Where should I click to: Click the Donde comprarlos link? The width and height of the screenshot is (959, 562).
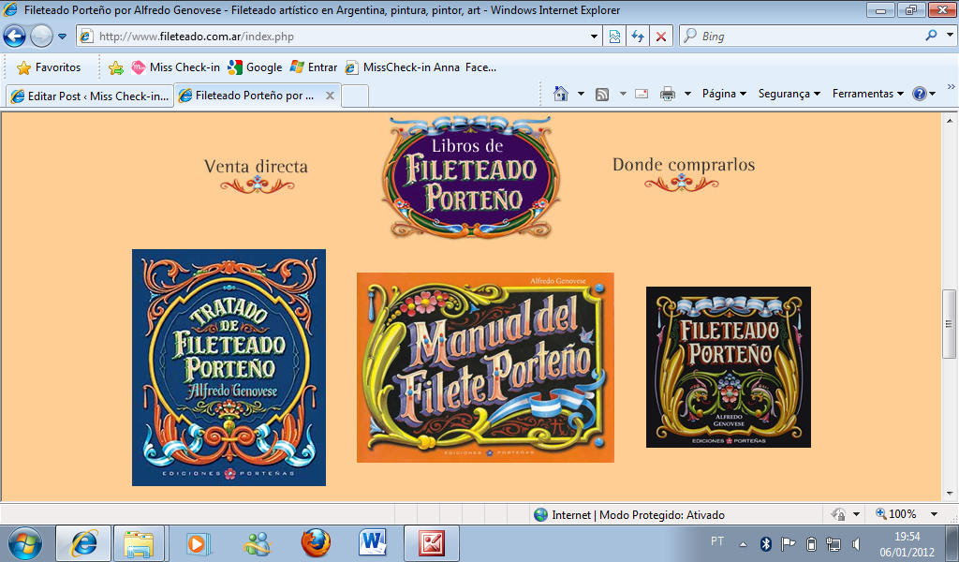coord(683,166)
